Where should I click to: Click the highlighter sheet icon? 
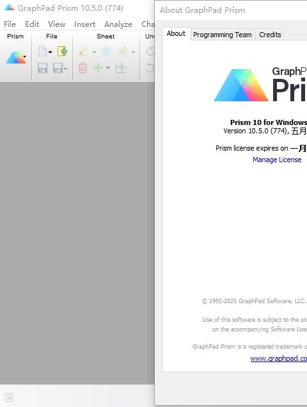click(x=83, y=51)
